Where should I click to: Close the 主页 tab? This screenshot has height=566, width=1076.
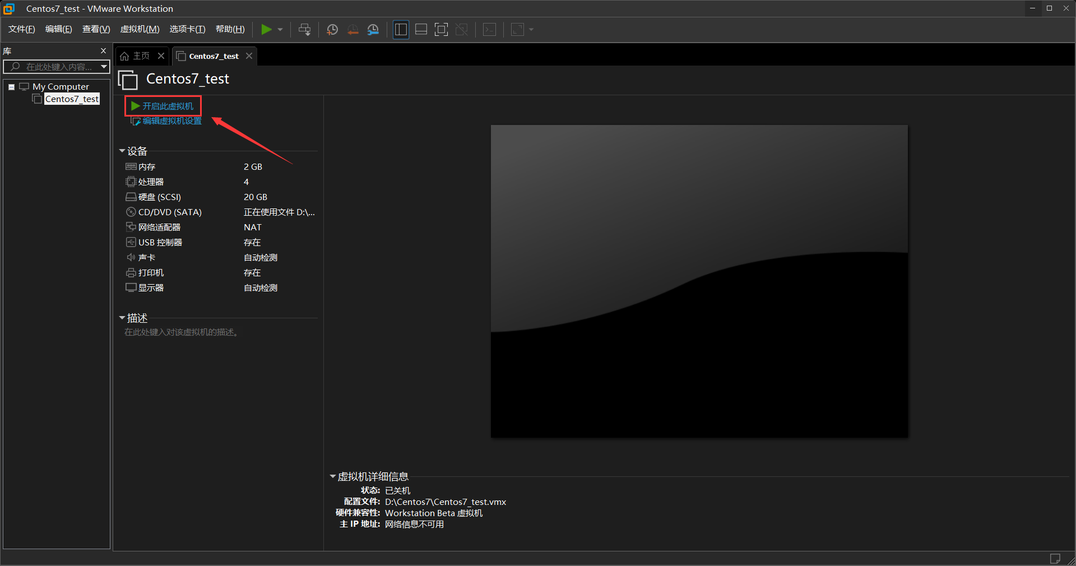[161, 55]
